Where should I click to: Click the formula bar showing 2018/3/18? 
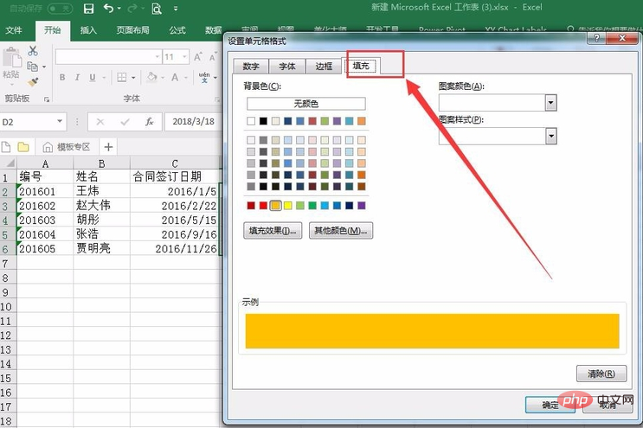[193, 122]
